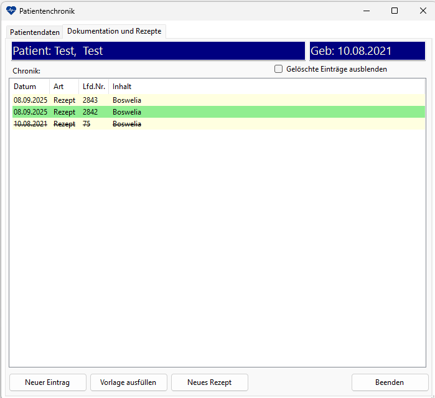Screen dimensions: 435x398
Task: Create a Neues Rezept
Action: [x=210, y=382]
